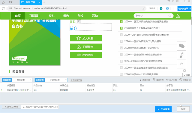The image size is (192, 113).
Task: Open the 电脑浏览器 browser-mode dropdown
Action: [x=184, y=9]
